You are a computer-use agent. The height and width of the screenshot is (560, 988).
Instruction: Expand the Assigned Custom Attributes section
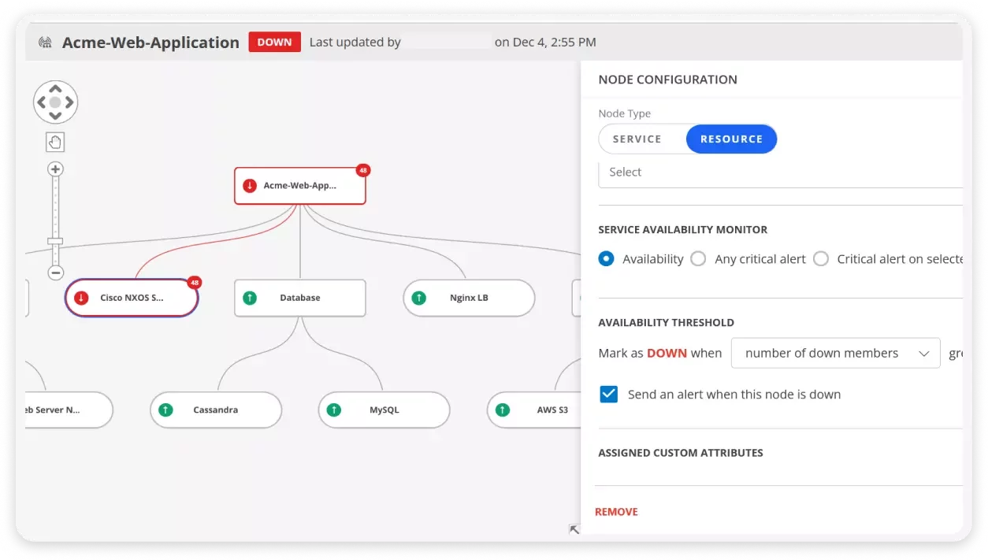681,453
